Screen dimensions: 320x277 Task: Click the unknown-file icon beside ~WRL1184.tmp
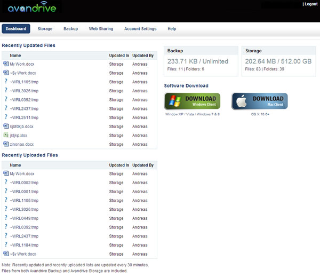[6, 244]
